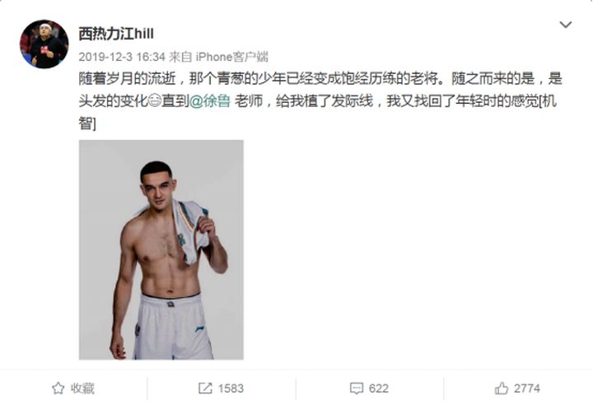Viewport: 593px width, 401px height.
Task: Click the 收藏 label
Action: pos(82,388)
